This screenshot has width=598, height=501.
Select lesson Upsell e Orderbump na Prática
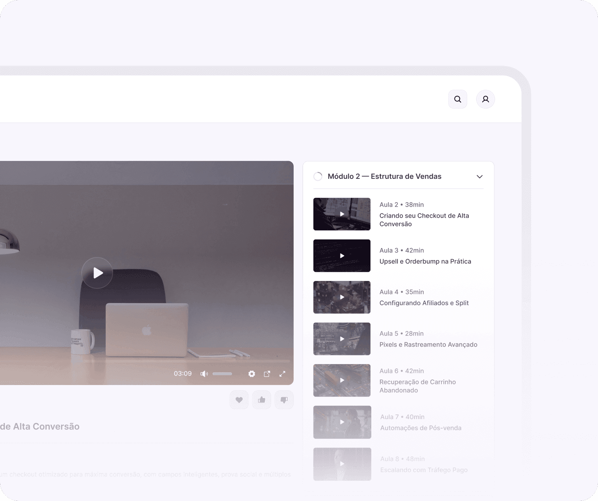tap(425, 262)
